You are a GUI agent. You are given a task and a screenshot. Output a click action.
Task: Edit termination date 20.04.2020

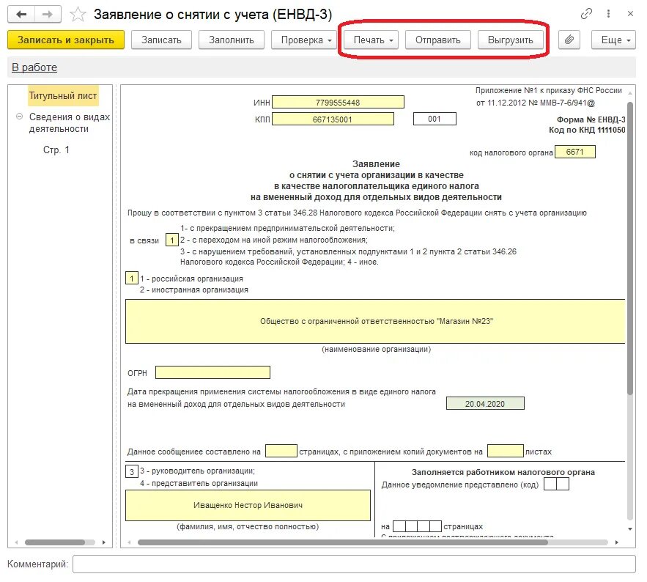coord(485,403)
